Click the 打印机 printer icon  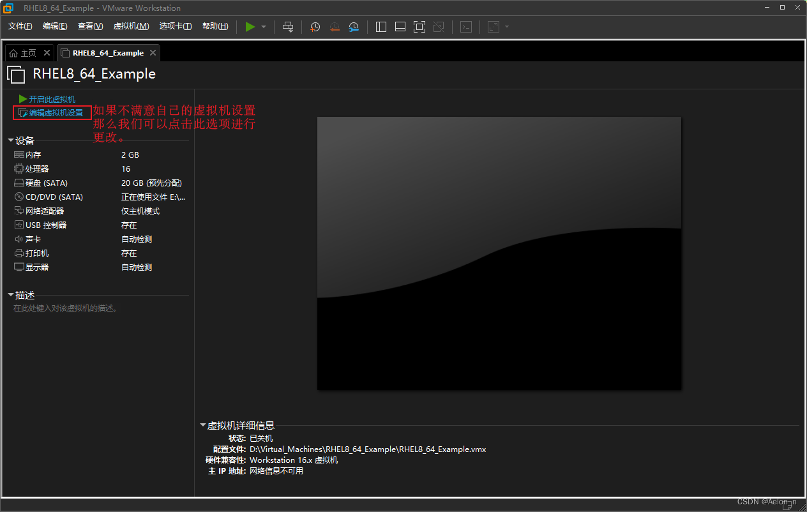19,253
